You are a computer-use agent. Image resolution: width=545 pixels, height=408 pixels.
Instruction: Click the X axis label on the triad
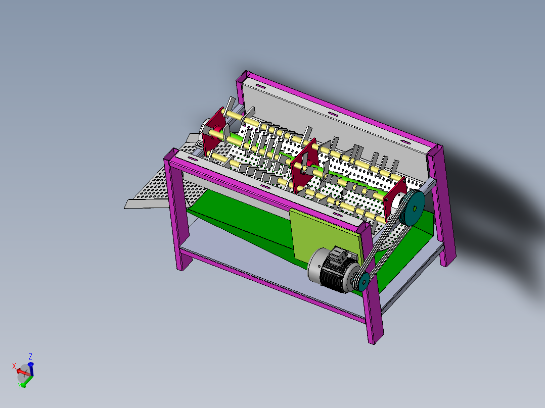click(x=14, y=365)
